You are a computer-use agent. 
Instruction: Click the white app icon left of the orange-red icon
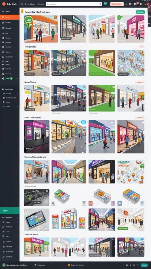pyautogui.click(x=84, y=203)
